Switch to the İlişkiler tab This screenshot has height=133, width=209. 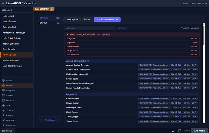click(x=87, y=19)
